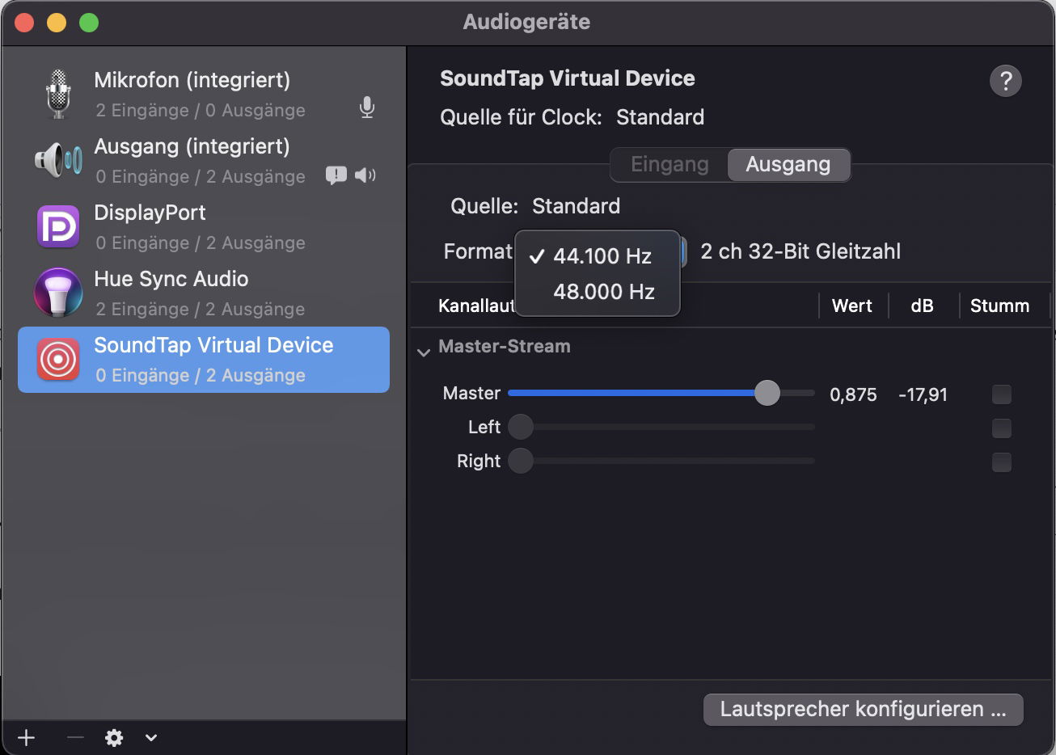The height and width of the screenshot is (755, 1056).
Task: Click the speaker icon of Ausgang (integriert)
Action: point(58,160)
